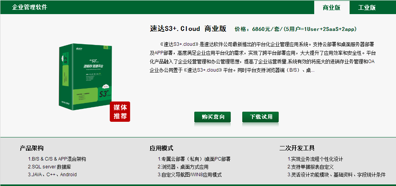Switch to the 商业版 tab
The height and width of the screenshot is (186, 396).
[x=332, y=7]
